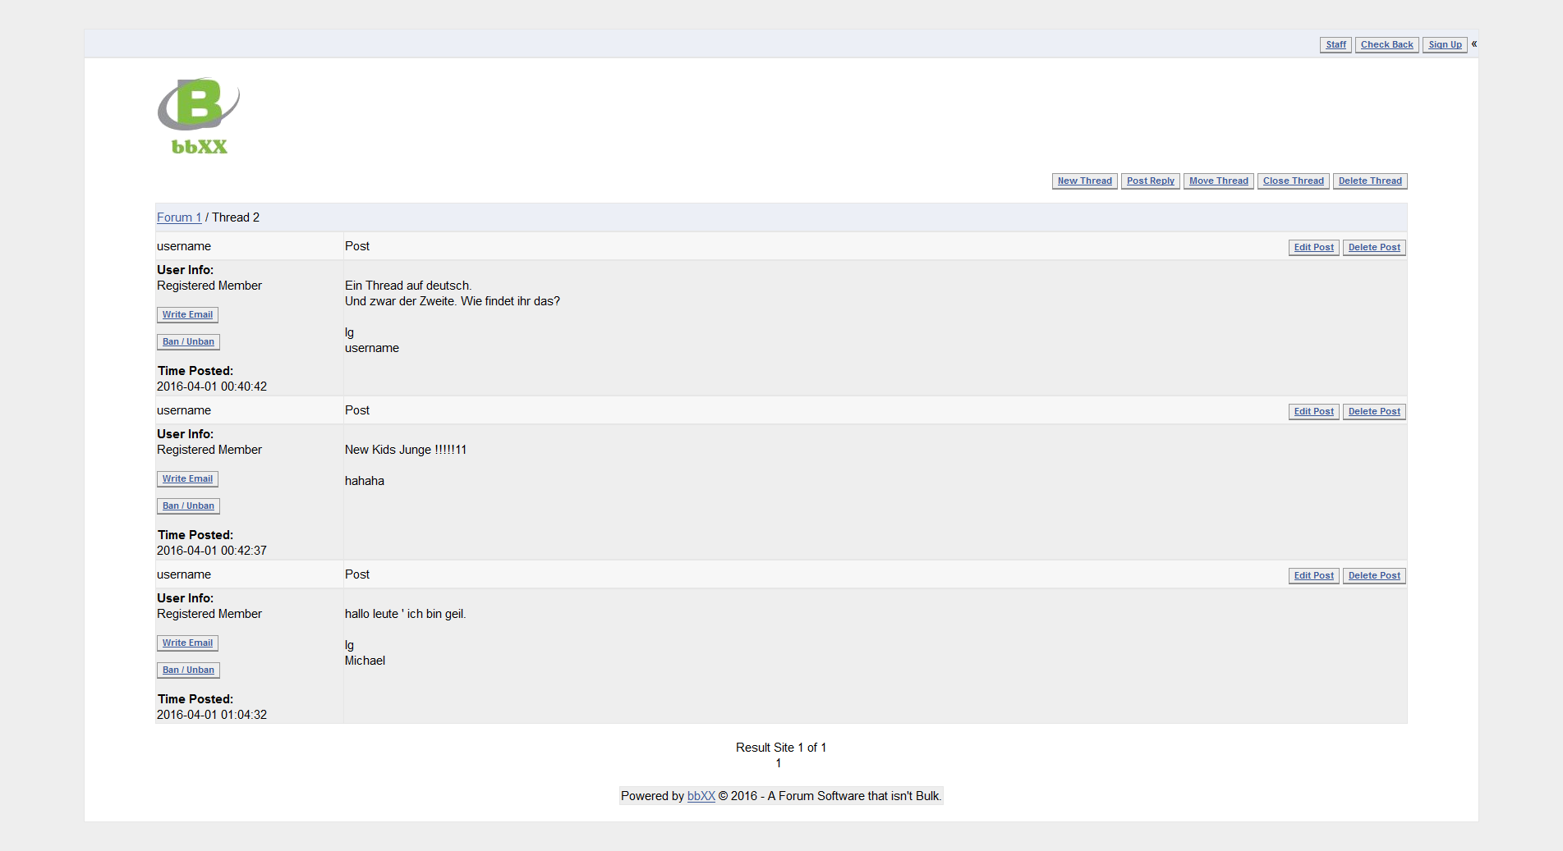Image resolution: width=1563 pixels, height=851 pixels.
Task: Edit the first post about deutsch thread
Action: [x=1313, y=248]
